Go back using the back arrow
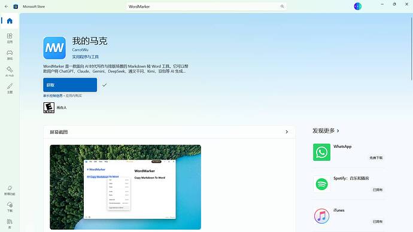The height and width of the screenshot is (232, 413). click(7, 7)
